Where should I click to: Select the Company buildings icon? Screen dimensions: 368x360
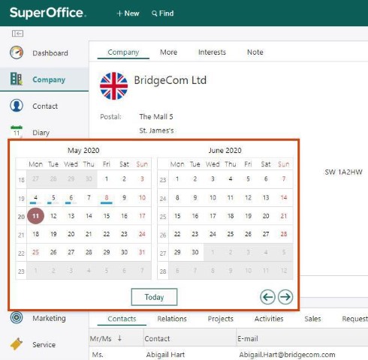(17, 79)
